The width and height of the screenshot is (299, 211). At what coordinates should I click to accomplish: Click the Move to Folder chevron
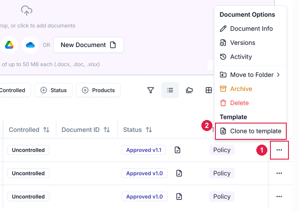pos(278,75)
